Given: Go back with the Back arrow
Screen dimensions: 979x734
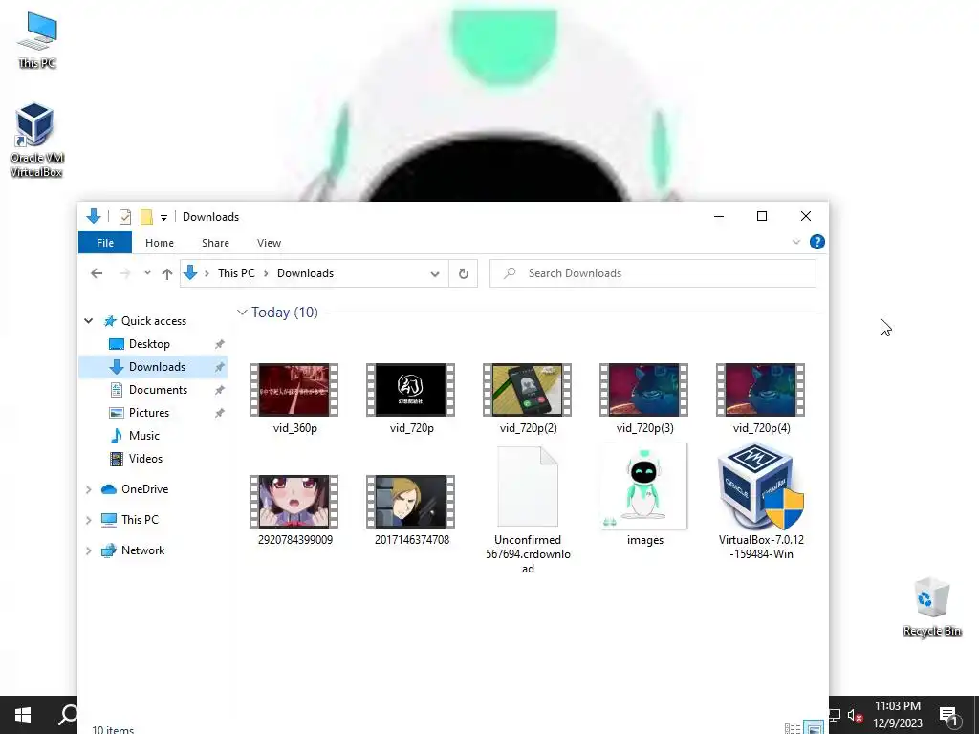Looking at the screenshot, I should coord(97,273).
